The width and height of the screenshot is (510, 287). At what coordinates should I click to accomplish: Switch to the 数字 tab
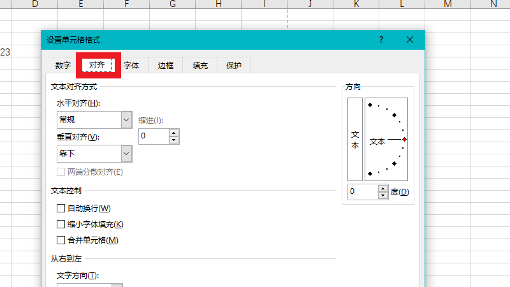tap(62, 65)
